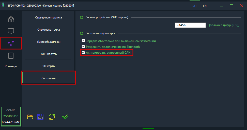Toggle Зарядка АКБ только при включенном зажигании

(x=83, y=41)
